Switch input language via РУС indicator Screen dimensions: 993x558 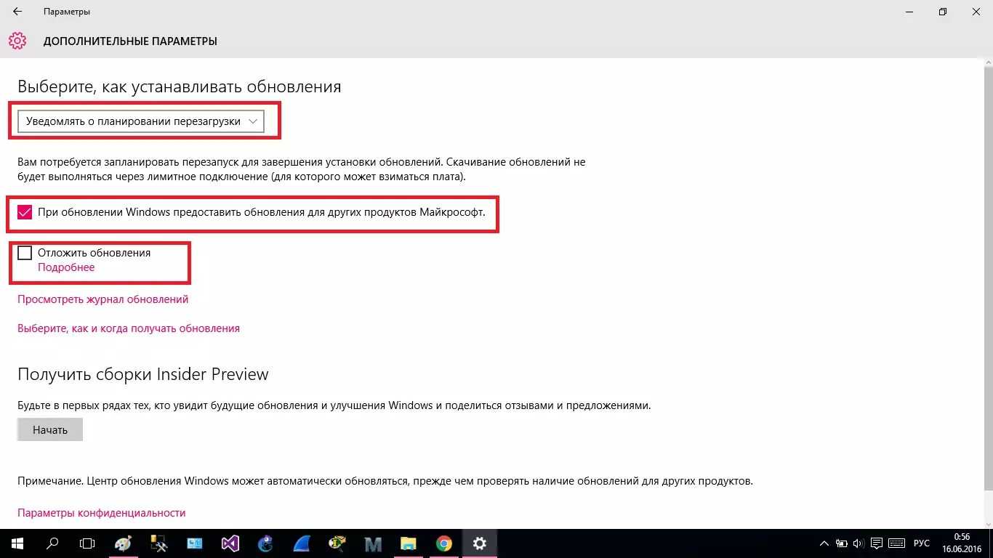(x=922, y=543)
